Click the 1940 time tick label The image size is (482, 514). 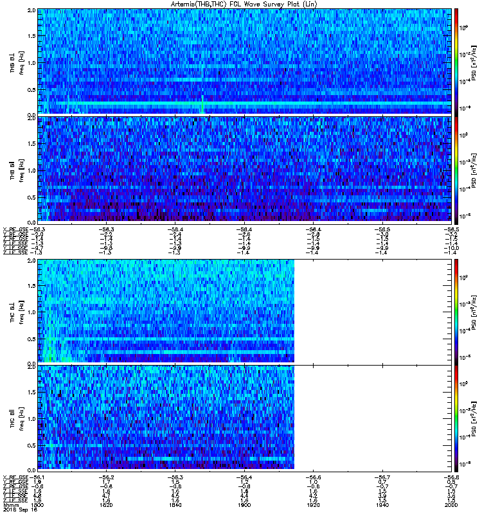[382, 505]
